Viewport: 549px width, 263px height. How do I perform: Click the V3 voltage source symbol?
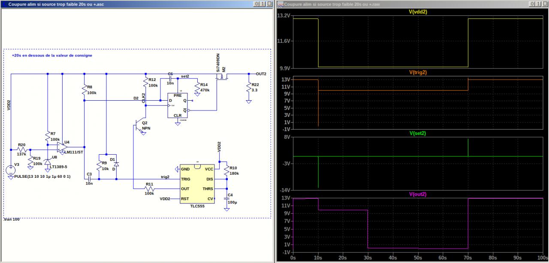click(x=11, y=170)
